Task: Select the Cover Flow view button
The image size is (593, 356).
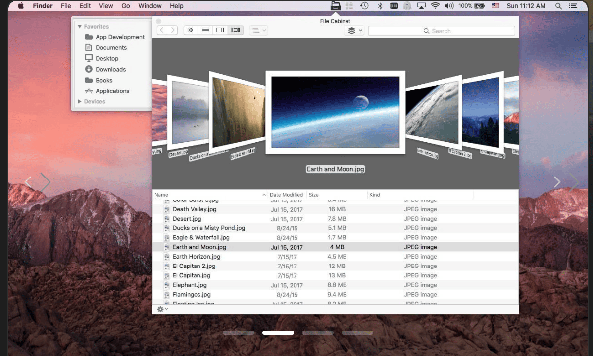Action: click(x=235, y=30)
